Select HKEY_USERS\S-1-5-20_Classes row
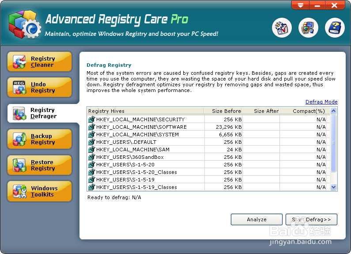Image resolution: width=351 pixels, height=254 pixels. point(208,172)
